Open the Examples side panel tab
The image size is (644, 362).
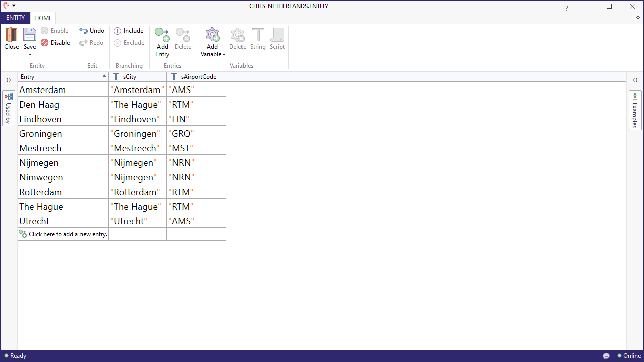pyautogui.click(x=635, y=111)
